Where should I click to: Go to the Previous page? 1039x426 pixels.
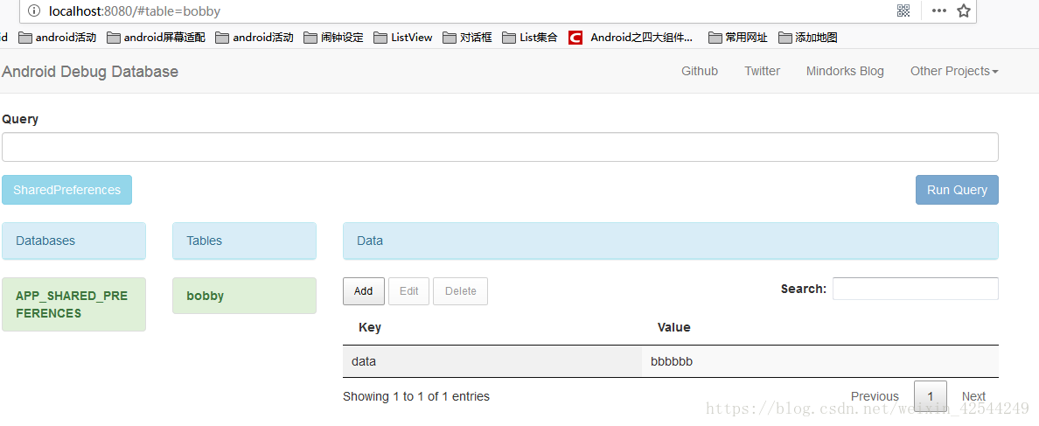pos(875,396)
